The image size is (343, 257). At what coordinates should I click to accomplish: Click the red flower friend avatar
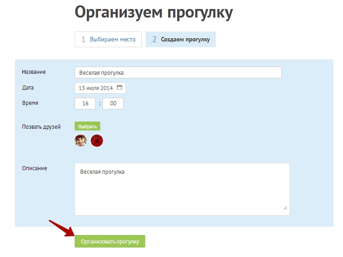pyautogui.click(x=97, y=141)
